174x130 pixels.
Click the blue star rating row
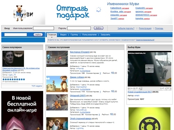click(x=14, y=79)
